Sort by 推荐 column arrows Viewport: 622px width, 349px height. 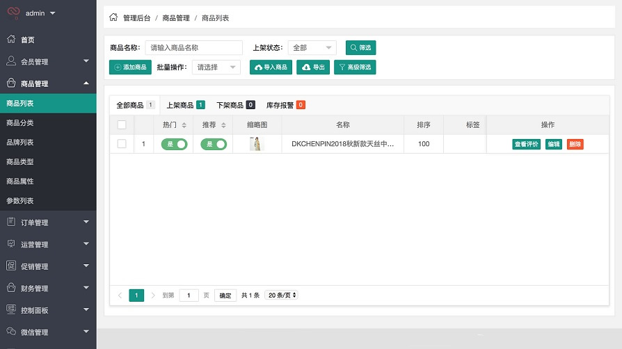coord(223,125)
